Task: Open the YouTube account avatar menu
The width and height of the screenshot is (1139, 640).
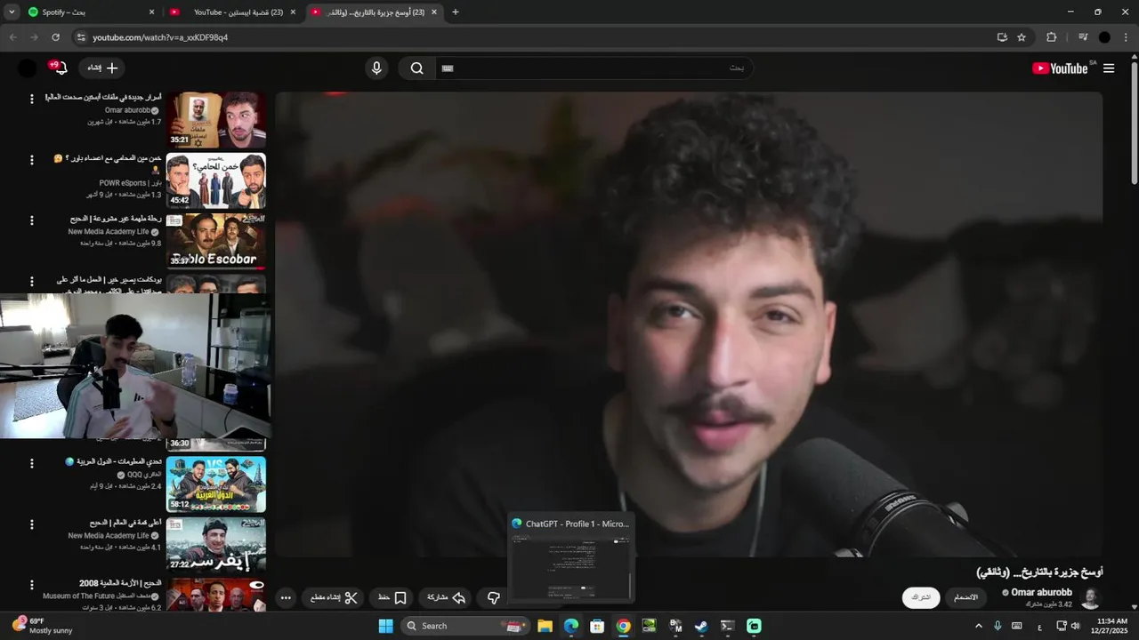Action: 28,68
